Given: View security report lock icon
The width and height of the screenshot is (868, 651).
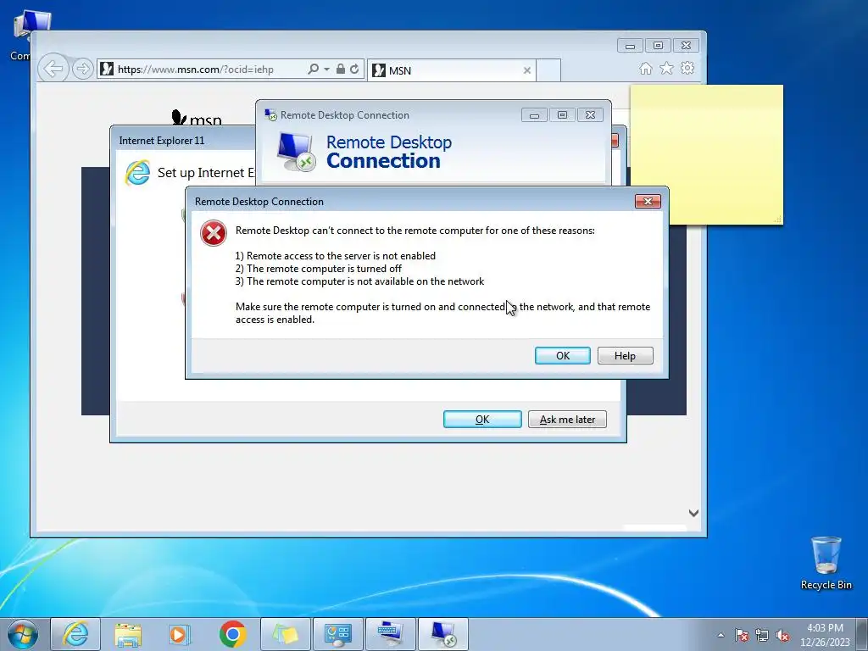Looking at the screenshot, I should click(x=341, y=69).
